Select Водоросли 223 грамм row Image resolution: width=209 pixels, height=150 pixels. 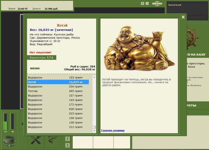pos(58,113)
